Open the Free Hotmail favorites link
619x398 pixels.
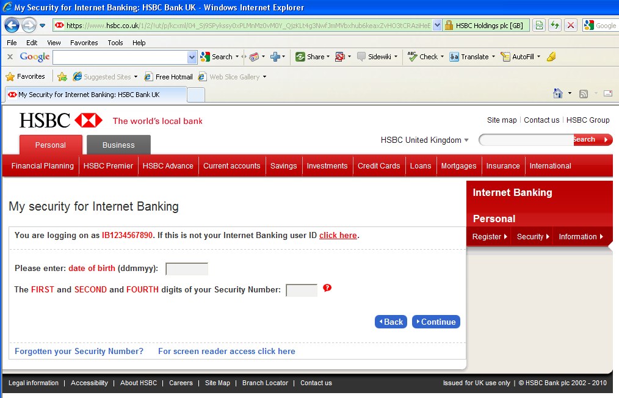[x=168, y=76]
